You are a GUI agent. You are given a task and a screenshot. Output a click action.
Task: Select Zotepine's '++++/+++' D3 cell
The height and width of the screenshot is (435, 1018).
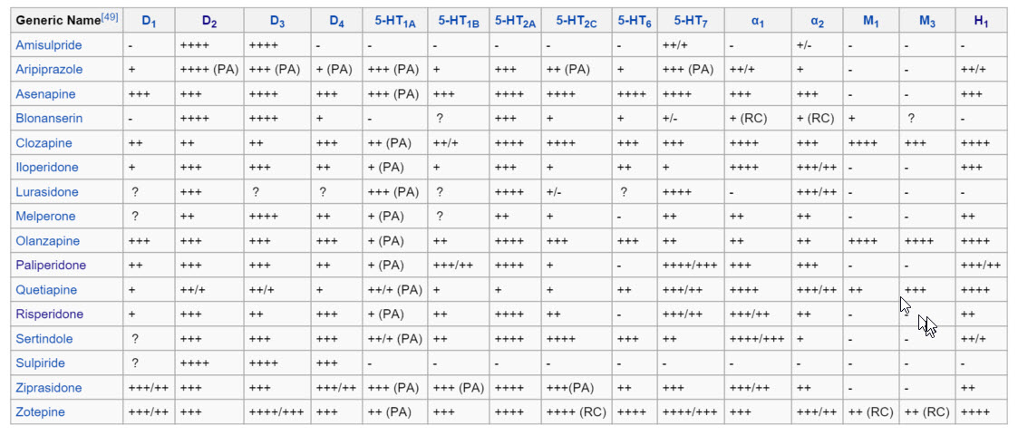point(276,412)
